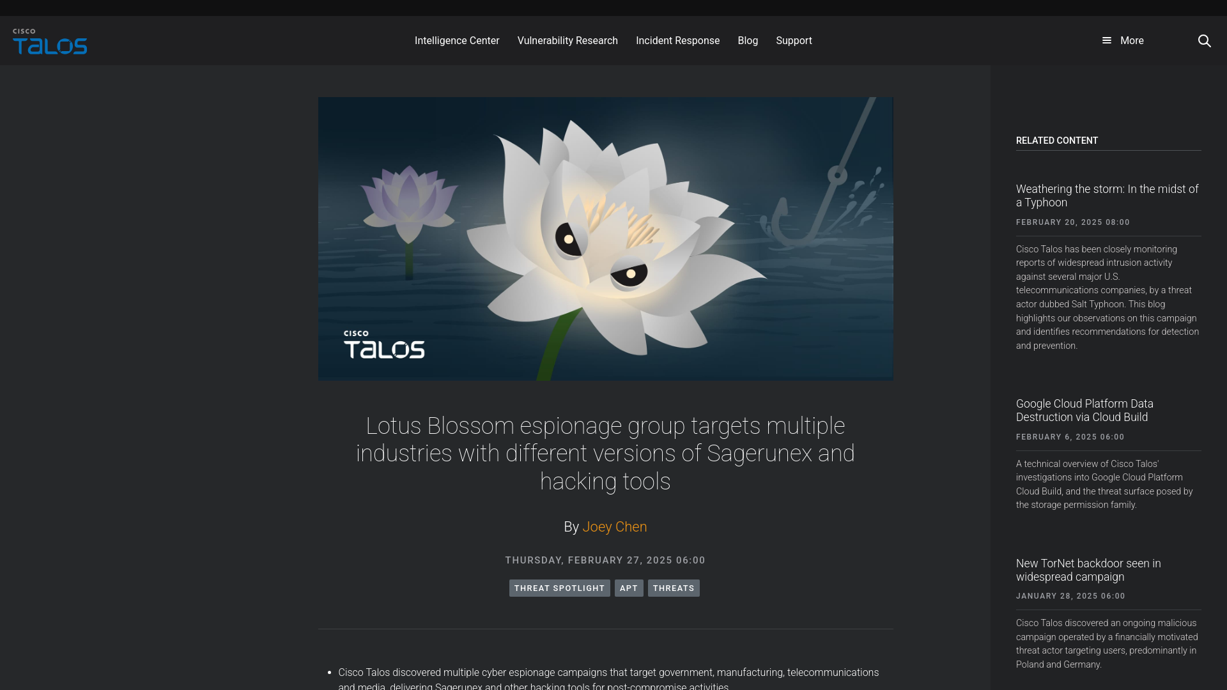Screen dimensions: 1227x690
Task: Select the THREAT SPOTLIGHT tag icon
Action: 560,588
